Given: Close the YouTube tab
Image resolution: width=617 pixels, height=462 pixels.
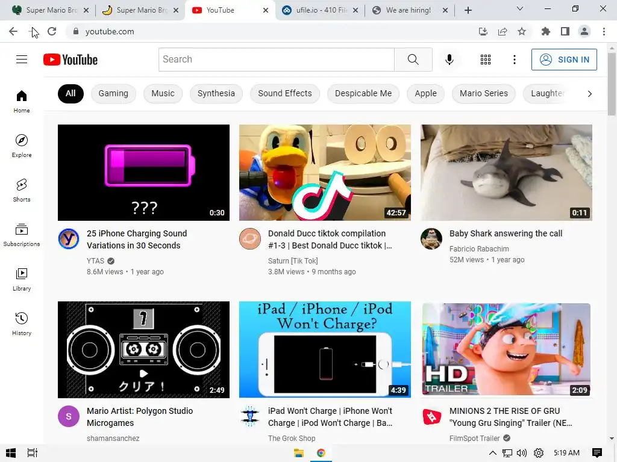Looking at the screenshot, I should [x=266, y=10].
